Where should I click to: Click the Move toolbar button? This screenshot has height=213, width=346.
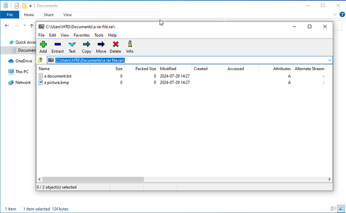[101, 47]
